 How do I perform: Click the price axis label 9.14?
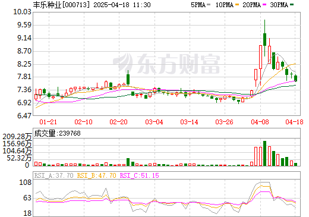pyautogui.click(x=24, y=38)
